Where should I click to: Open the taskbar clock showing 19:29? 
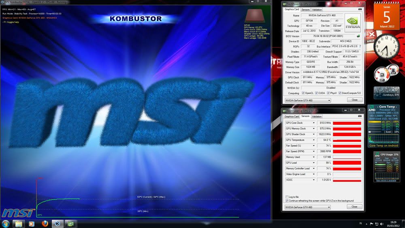[393, 224]
